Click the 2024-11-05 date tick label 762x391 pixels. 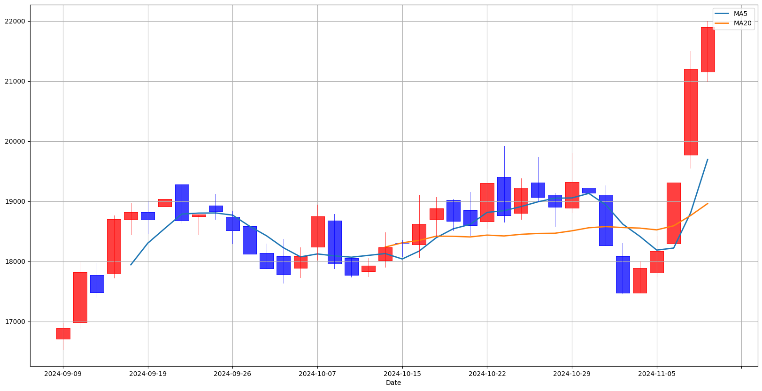(x=657, y=374)
